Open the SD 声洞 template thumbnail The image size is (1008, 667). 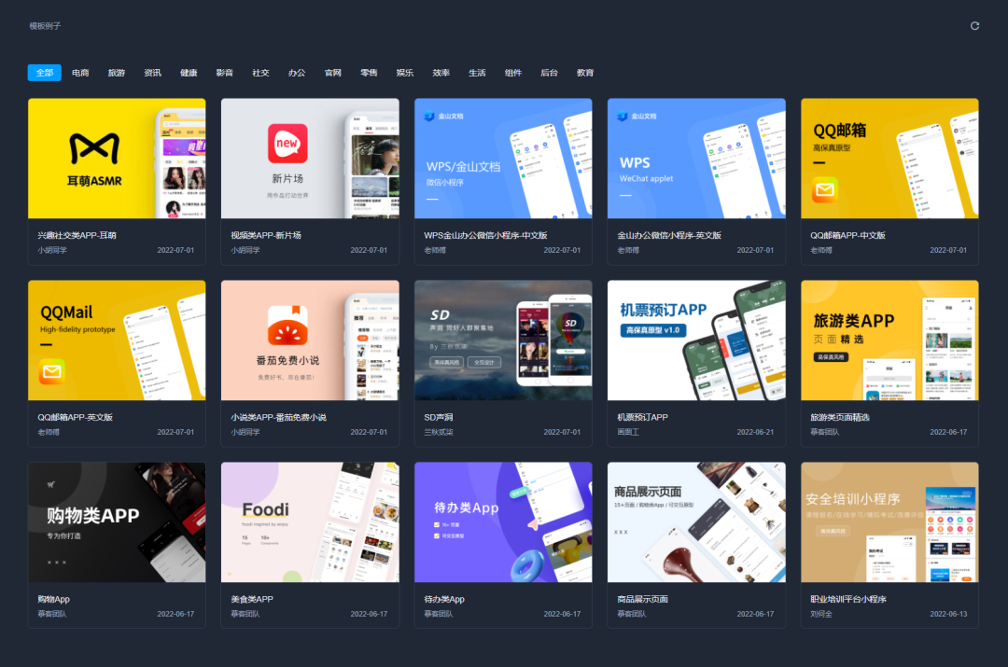503,340
